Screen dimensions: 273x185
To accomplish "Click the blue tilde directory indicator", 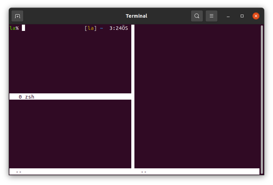I will [101, 28].
